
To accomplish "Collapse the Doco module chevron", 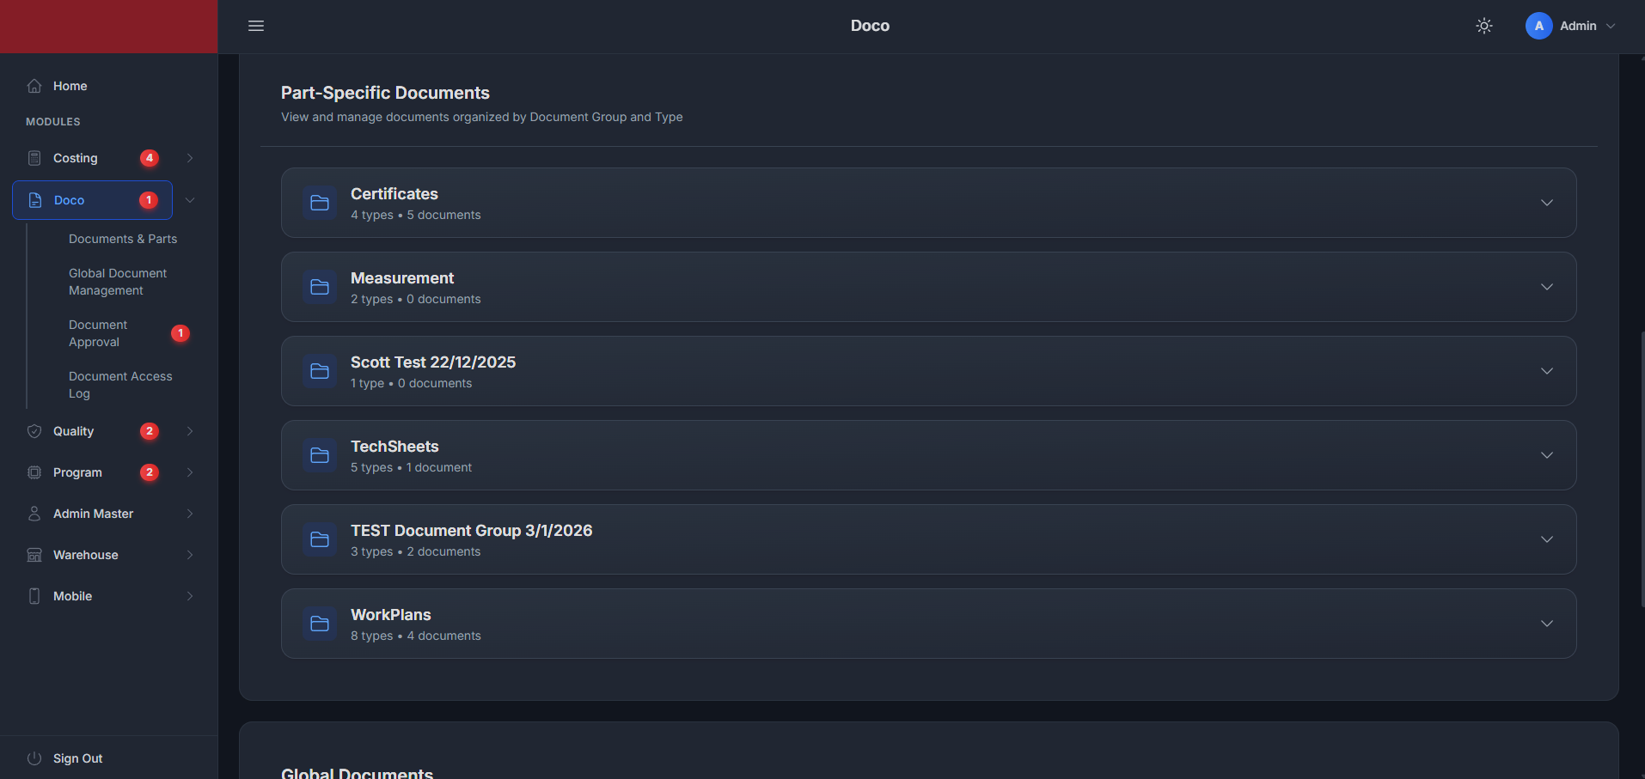I will point(190,200).
